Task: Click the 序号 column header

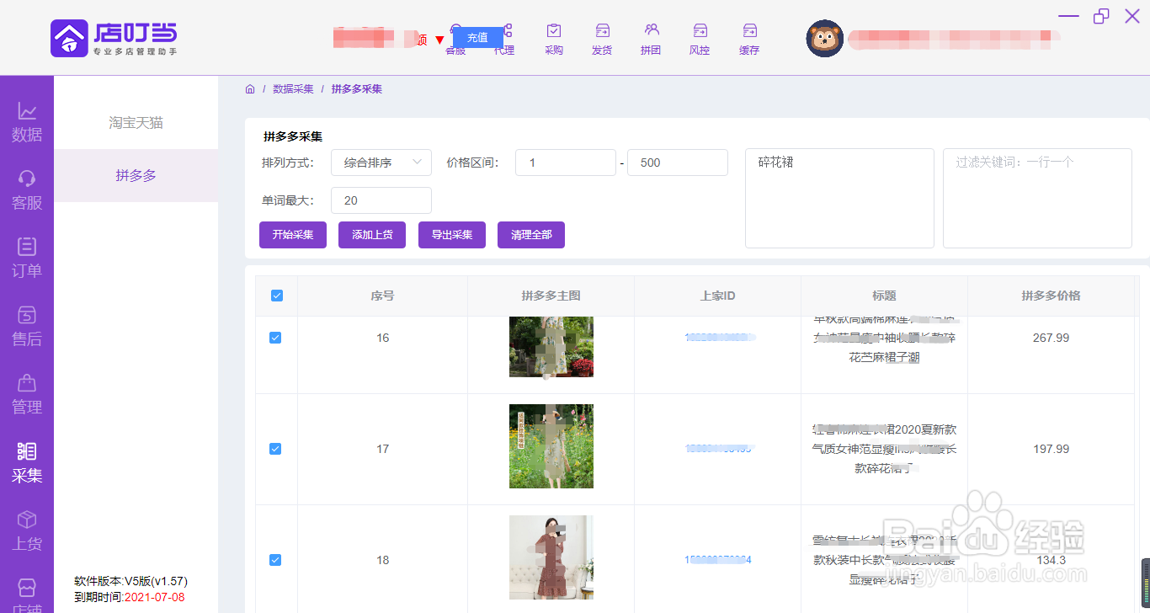Action: (382, 296)
